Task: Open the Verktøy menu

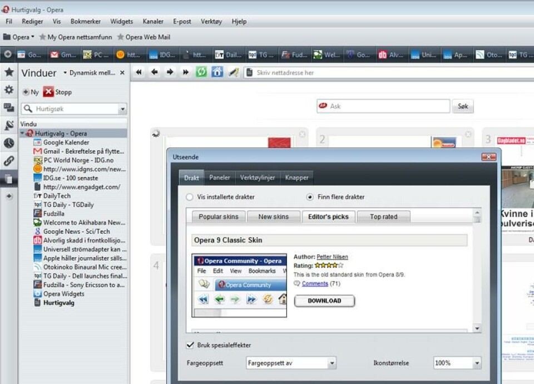Action: (211, 22)
